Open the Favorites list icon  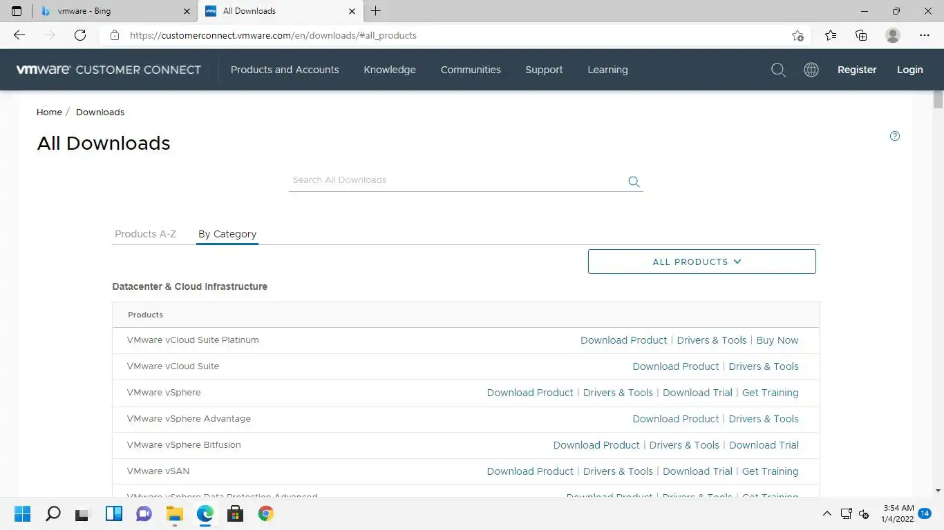coord(831,35)
